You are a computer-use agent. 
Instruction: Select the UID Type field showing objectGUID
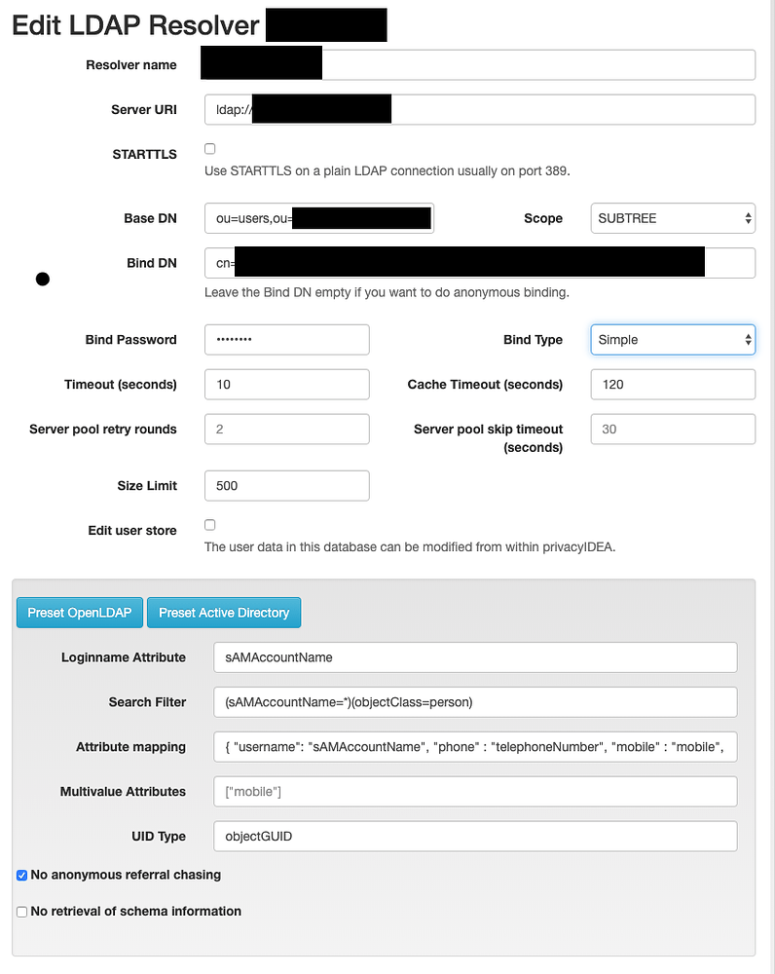(475, 836)
